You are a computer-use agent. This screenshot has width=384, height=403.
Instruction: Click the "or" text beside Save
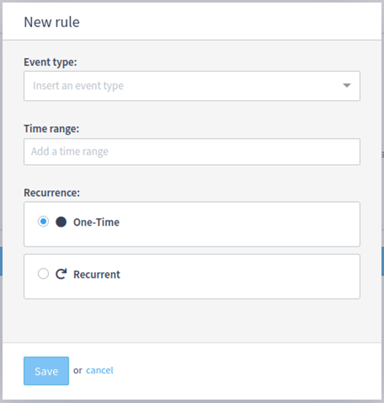[x=78, y=370]
